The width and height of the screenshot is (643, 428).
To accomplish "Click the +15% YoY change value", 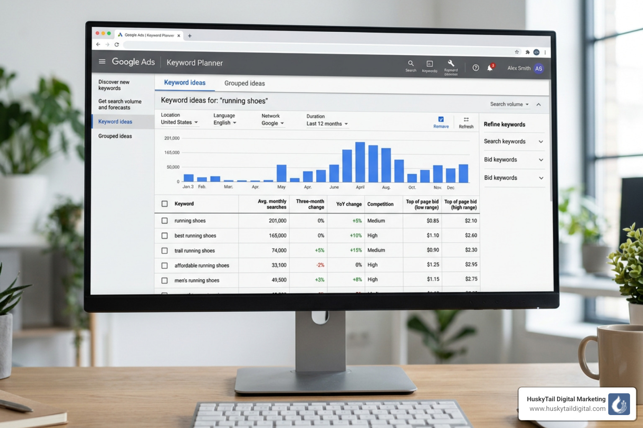I will pyautogui.click(x=356, y=250).
